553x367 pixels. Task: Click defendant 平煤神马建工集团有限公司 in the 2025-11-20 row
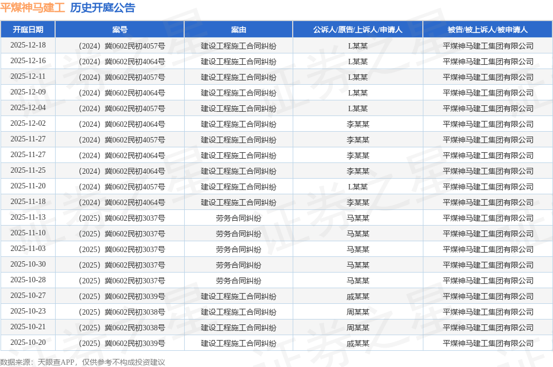[488, 187]
